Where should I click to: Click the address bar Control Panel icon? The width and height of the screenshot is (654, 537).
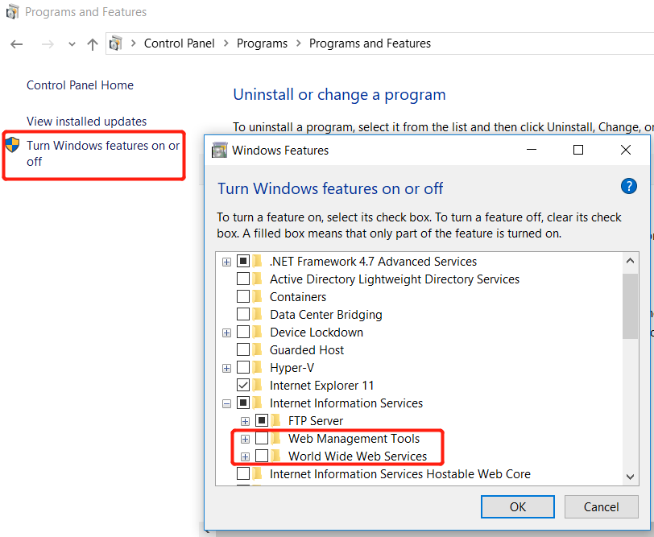[115, 43]
